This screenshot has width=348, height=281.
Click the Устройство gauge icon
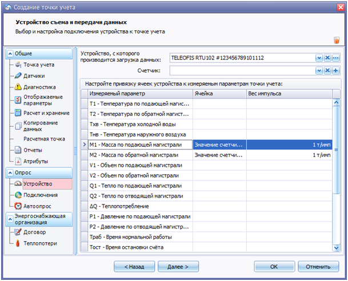(18, 184)
